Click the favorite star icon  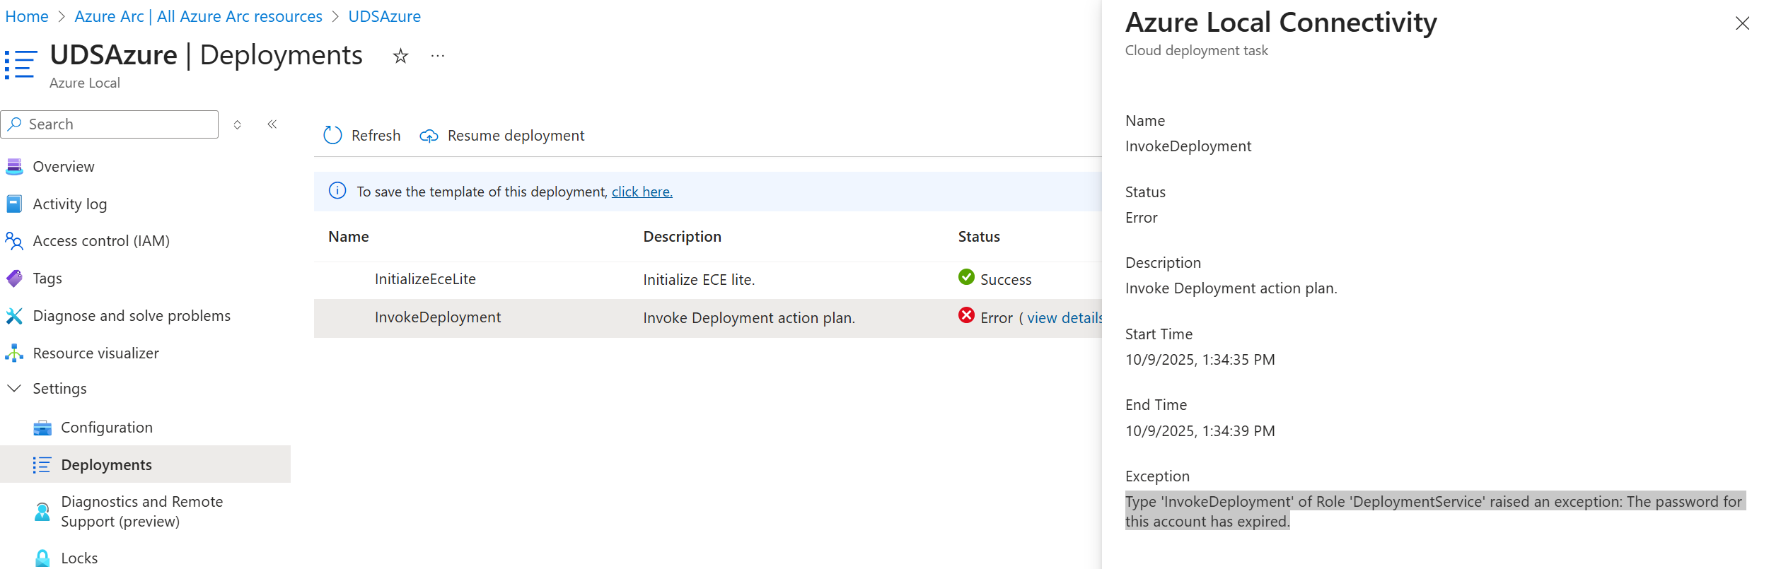pyautogui.click(x=400, y=56)
